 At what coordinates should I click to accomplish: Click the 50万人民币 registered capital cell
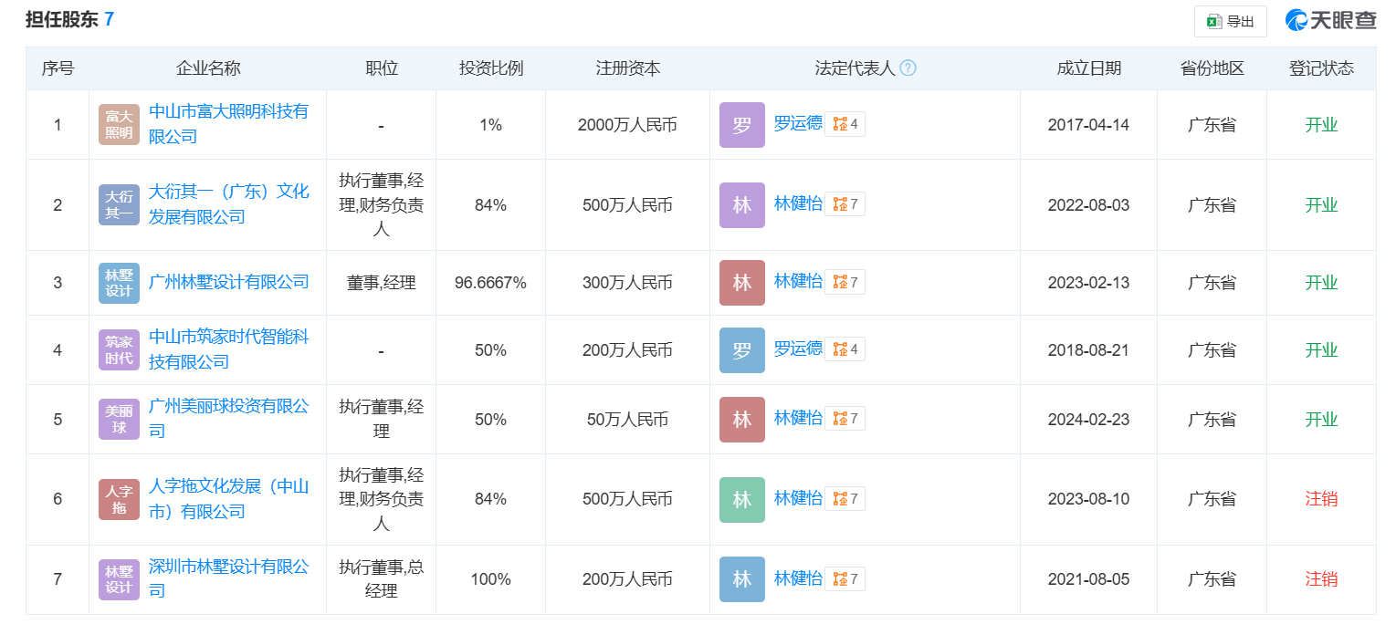pos(628,420)
